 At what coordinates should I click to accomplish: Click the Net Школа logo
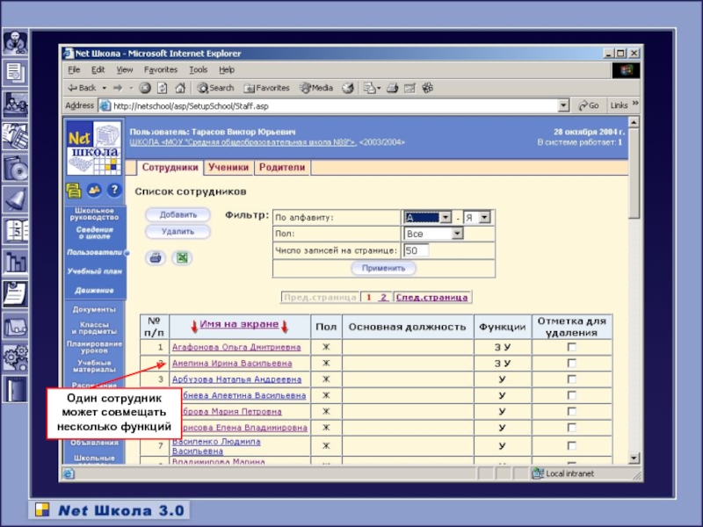94,148
